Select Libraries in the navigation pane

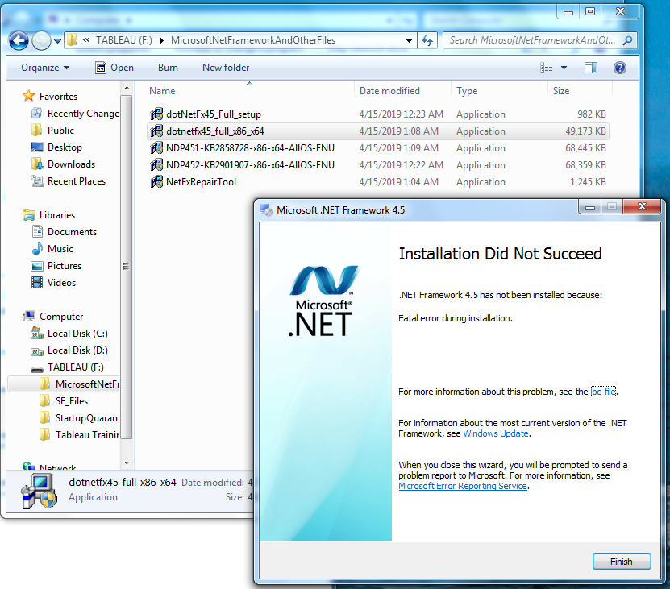coord(49,215)
